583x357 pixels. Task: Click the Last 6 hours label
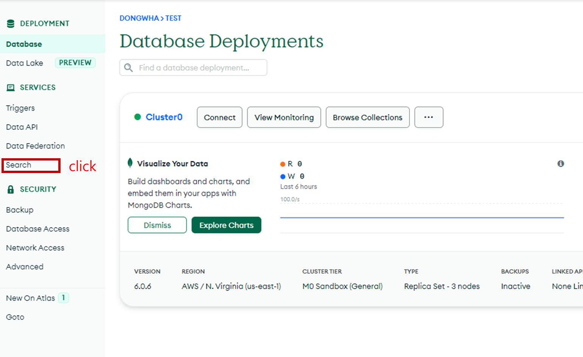coord(299,187)
